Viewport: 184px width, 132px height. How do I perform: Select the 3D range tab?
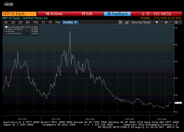tap(13, 22)
